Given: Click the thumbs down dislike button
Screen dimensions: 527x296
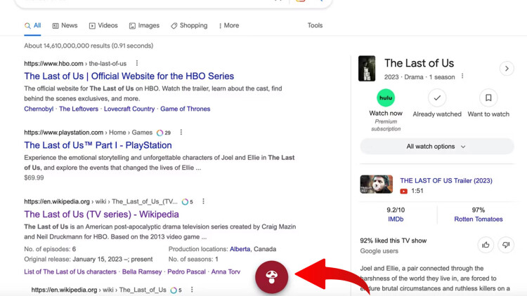Looking at the screenshot, I should pos(506,245).
